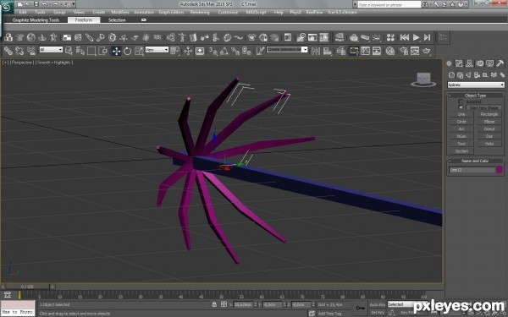
Task: Toggle the selection lock icon
Action: coord(214,304)
